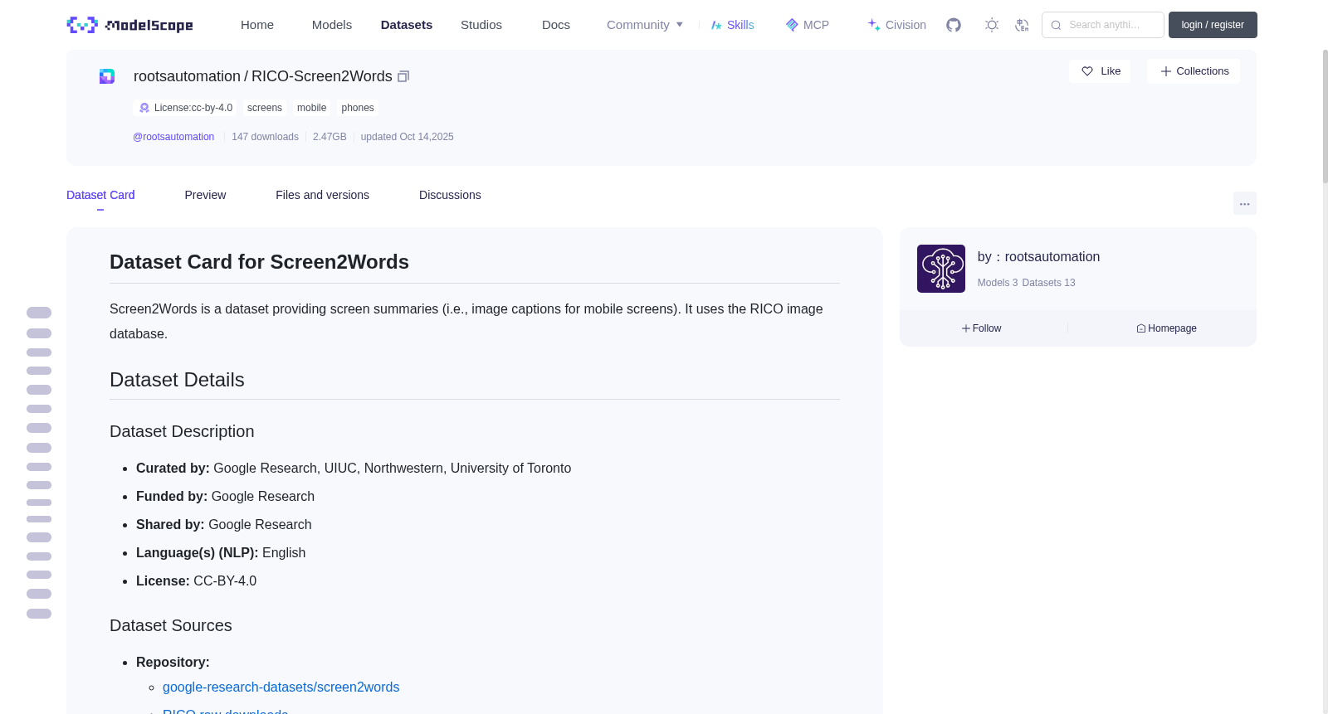Visit the author's Homepage
The width and height of the screenshot is (1328, 714).
point(1166,328)
